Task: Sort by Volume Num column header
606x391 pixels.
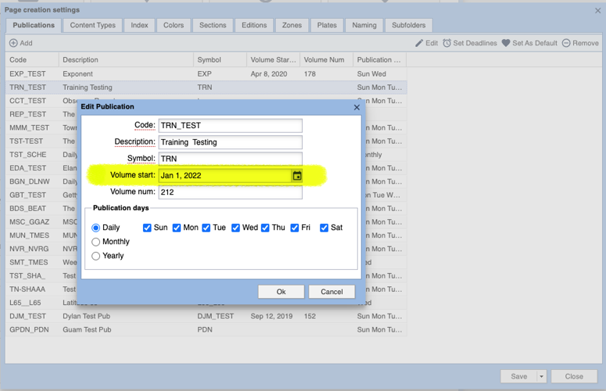Action: coord(327,60)
